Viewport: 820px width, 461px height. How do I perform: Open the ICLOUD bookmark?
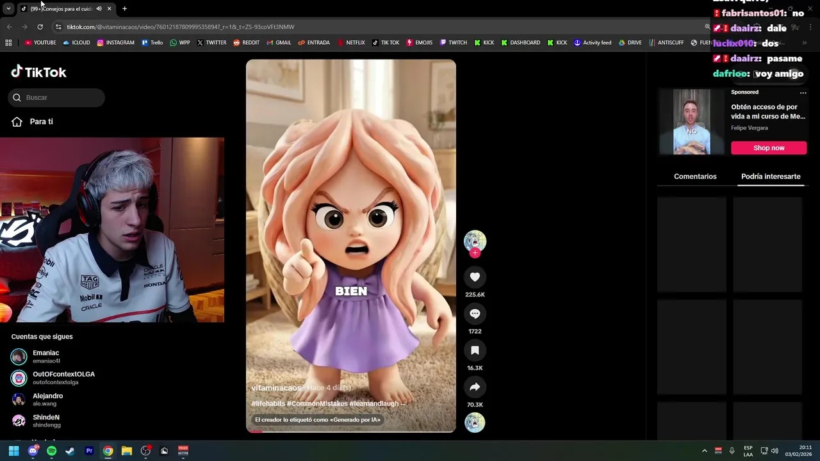pos(76,43)
